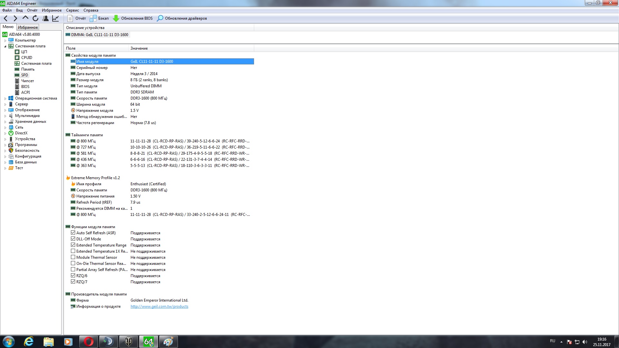Click the Бэкап toolbar button
Viewport: 619px width, 348px height.
pos(99,18)
